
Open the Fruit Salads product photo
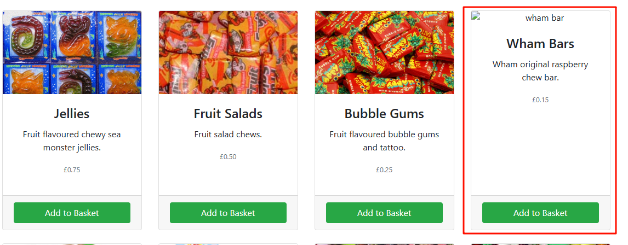point(229,52)
